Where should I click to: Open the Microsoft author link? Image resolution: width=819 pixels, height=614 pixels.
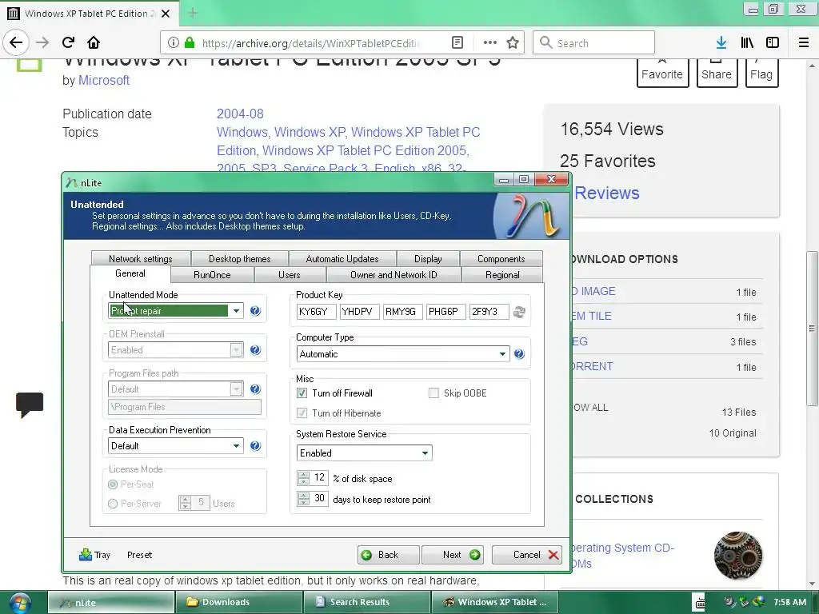pos(104,81)
